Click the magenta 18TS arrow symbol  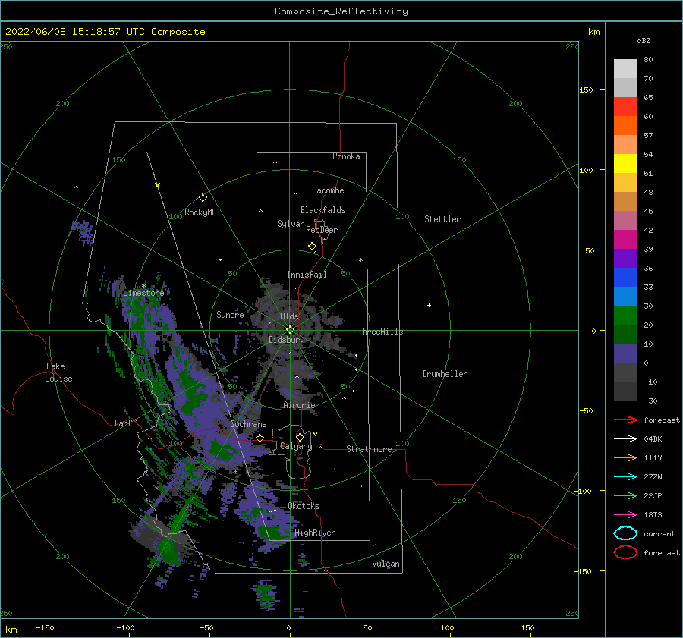tap(625, 515)
